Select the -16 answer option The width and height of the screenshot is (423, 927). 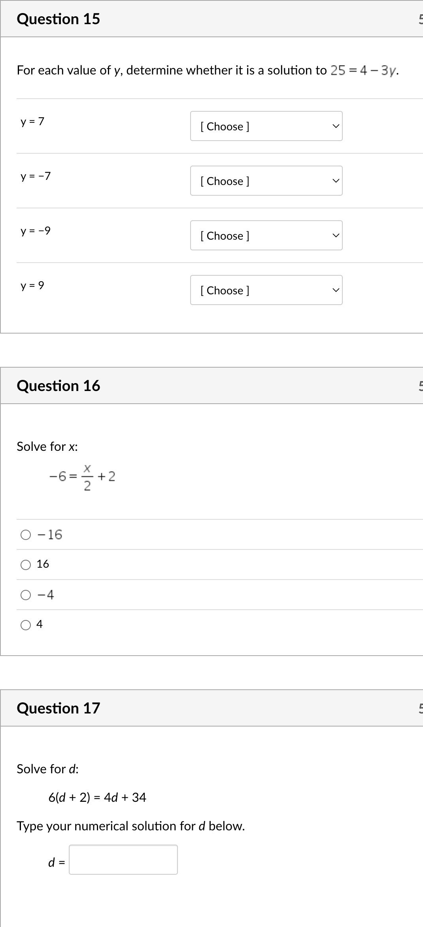(26, 535)
